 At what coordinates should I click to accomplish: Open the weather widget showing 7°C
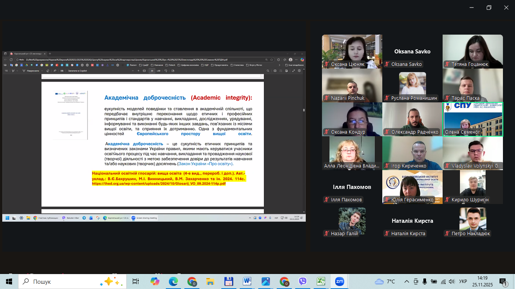click(x=385, y=281)
